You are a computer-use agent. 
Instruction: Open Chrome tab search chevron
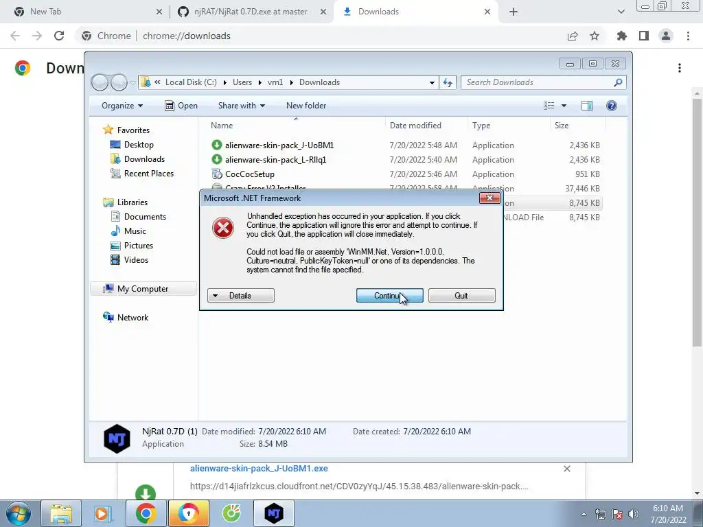point(621,12)
